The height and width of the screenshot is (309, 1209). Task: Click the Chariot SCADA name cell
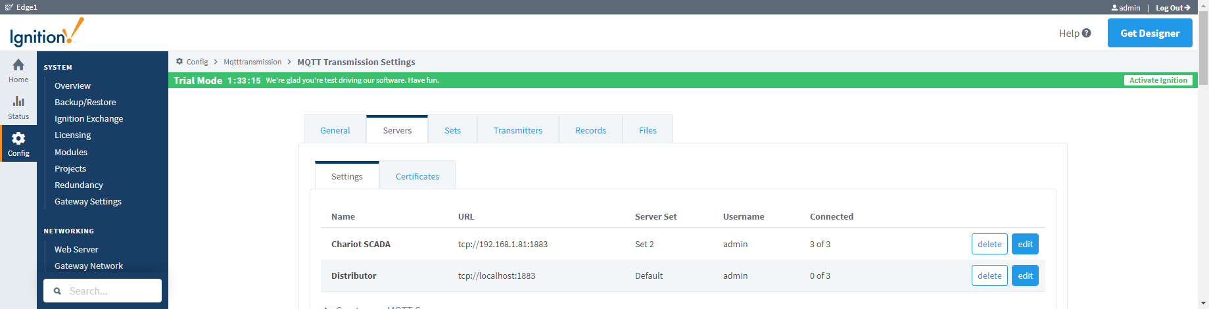361,244
